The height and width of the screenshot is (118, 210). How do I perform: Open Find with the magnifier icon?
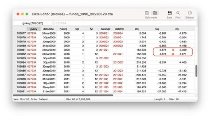[178, 13]
